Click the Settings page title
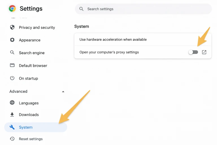 (31, 8)
